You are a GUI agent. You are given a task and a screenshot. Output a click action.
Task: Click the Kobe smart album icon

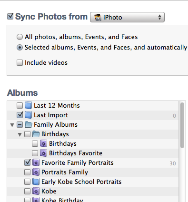36,191
